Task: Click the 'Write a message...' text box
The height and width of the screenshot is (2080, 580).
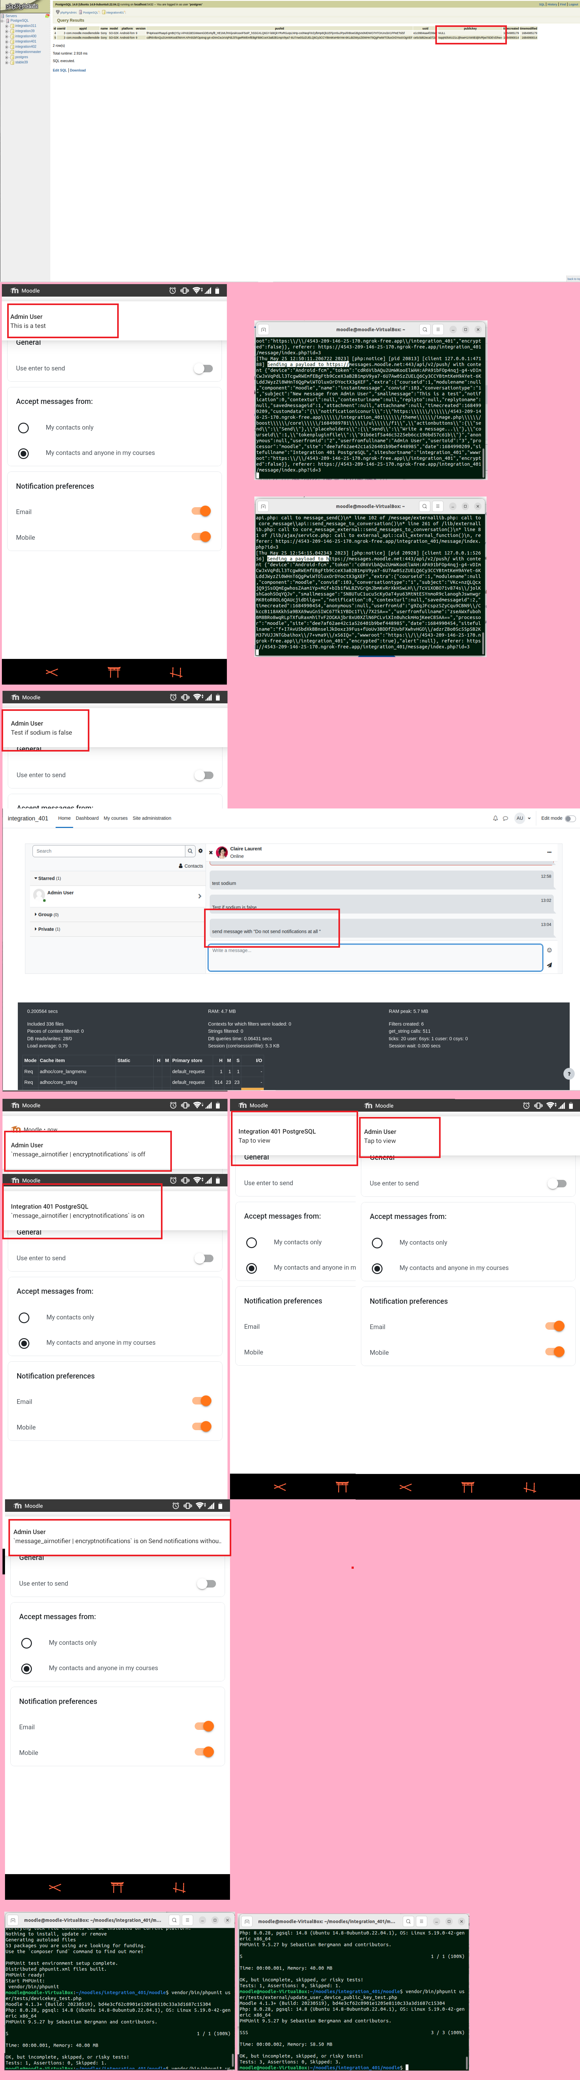Action: (x=375, y=958)
